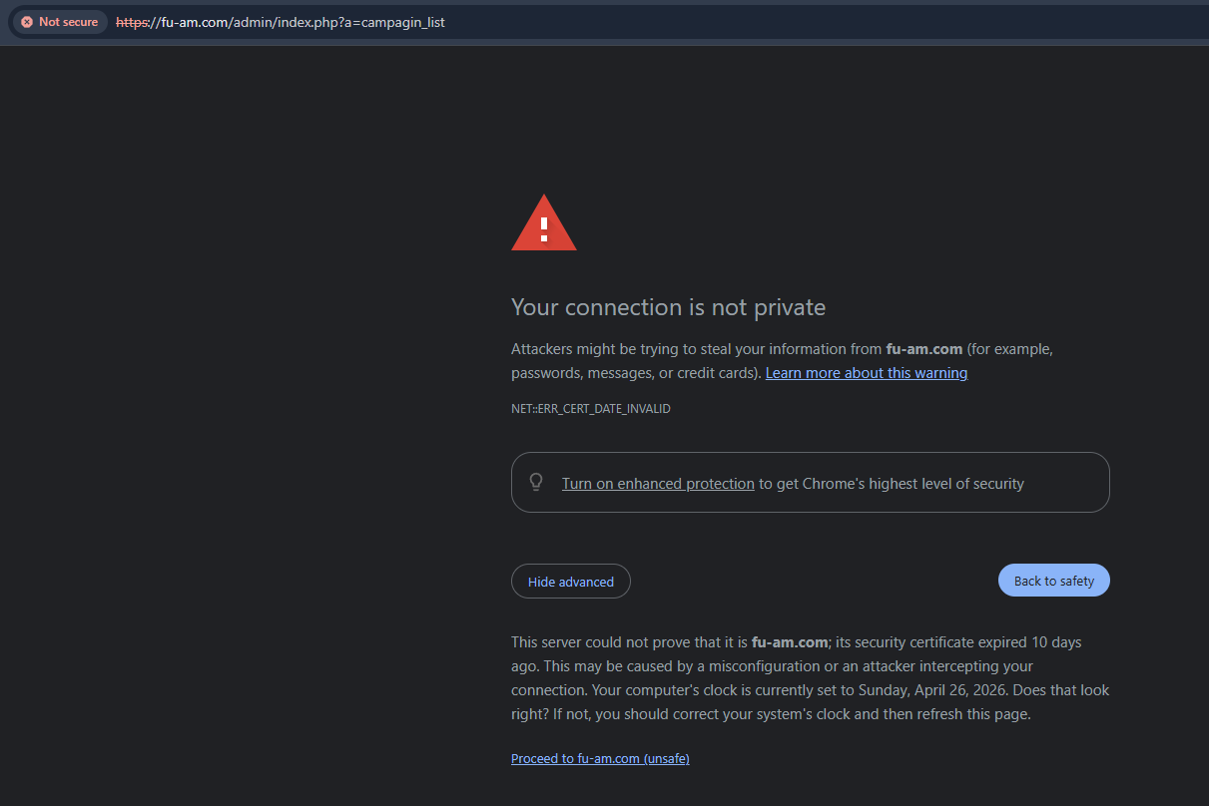Open Learn more about this warning link
The height and width of the screenshot is (806, 1209).
pyautogui.click(x=866, y=373)
